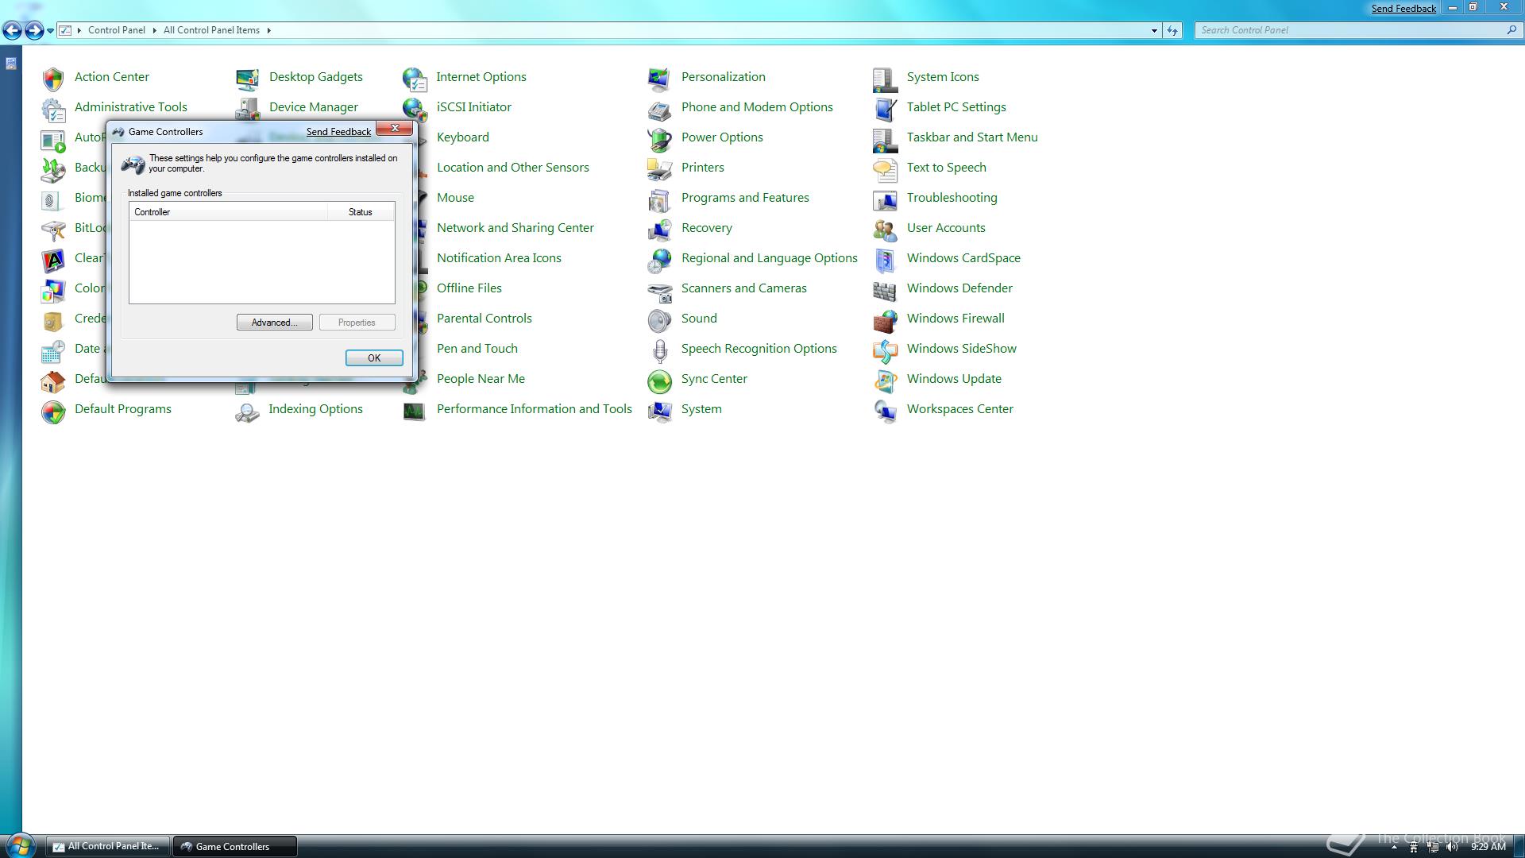Click the Speech Recognition microphone icon
Image resolution: width=1525 pixels, height=858 pixels.
[x=659, y=350]
